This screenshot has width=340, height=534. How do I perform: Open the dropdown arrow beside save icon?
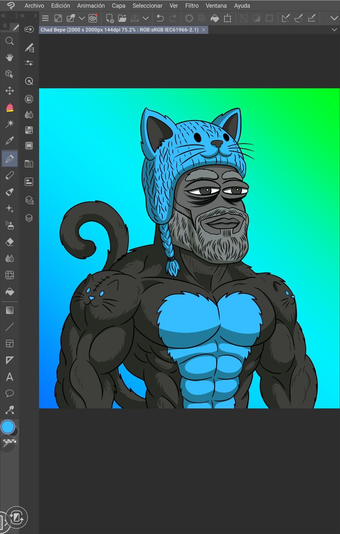[145, 18]
